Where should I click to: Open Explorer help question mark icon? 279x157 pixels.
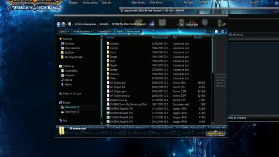point(222,31)
